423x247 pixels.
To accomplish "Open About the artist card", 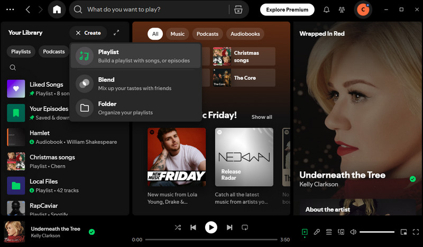I will click(x=357, y=207).
